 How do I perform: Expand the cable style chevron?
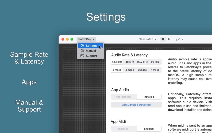point(182,39)
